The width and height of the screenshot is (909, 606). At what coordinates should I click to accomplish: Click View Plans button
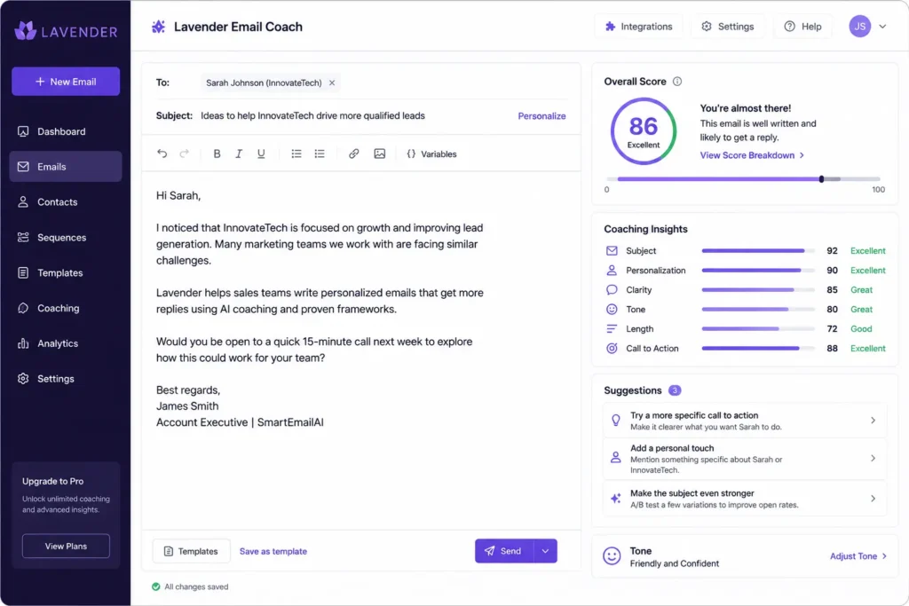66,547
